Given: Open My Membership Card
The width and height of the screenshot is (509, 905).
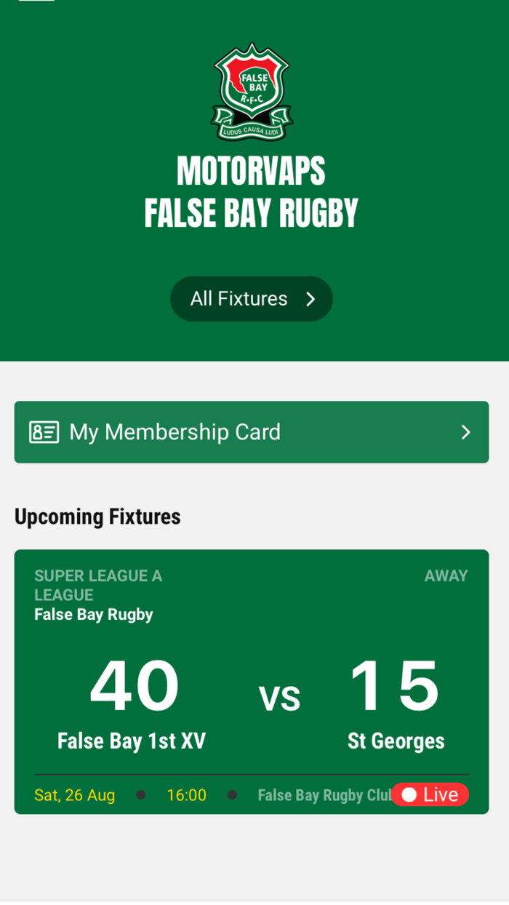Looking at the screenshot, I should (175, 432).
